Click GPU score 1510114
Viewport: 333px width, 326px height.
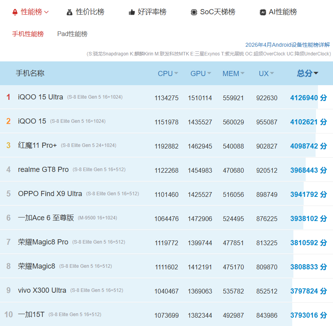tap(200, 98)
